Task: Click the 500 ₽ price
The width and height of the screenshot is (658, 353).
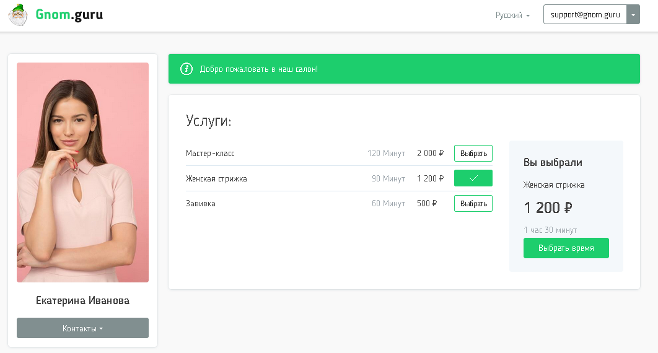Action: tap(427, 203)
